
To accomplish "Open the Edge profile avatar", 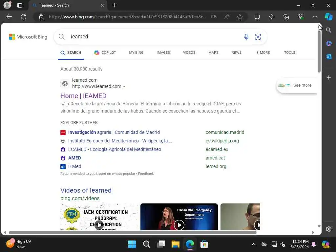I will (7, 5).
